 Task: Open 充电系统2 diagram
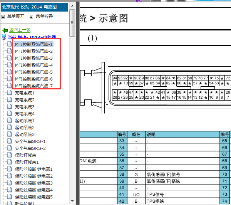coord(25,100)
